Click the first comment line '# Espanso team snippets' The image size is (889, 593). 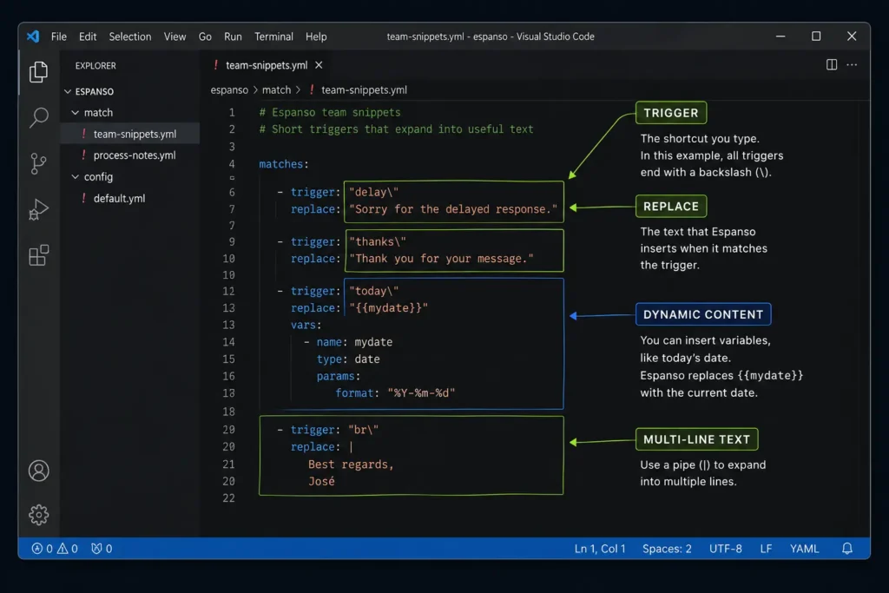[x=330, y=112]
